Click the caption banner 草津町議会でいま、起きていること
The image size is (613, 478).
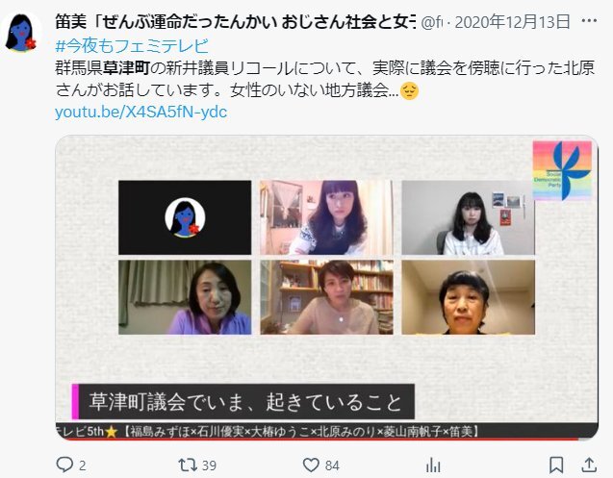[243, 402]
